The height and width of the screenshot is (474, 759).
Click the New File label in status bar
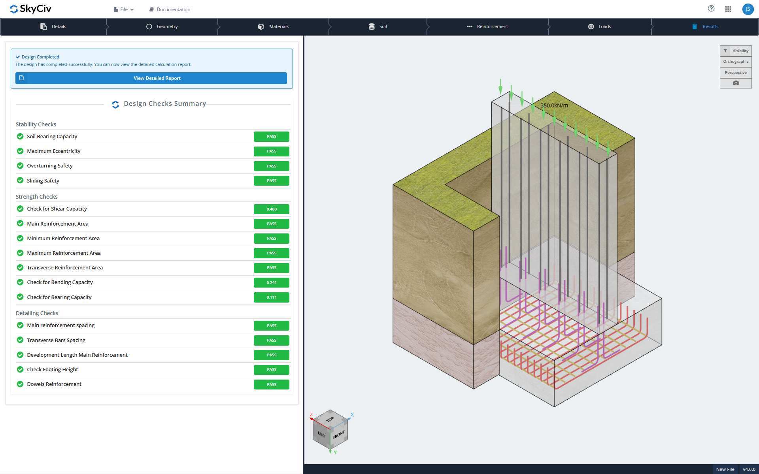coord(725,469)
